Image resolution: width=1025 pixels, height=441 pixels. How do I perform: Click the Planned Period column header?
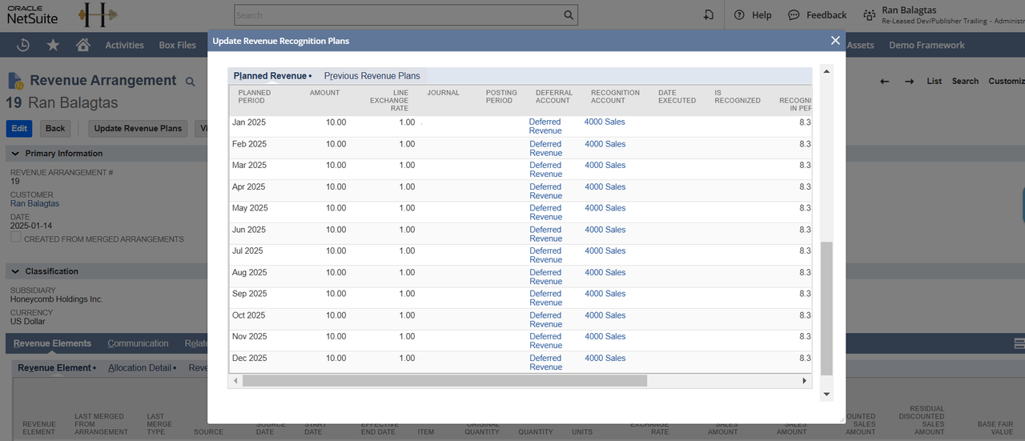255,97
